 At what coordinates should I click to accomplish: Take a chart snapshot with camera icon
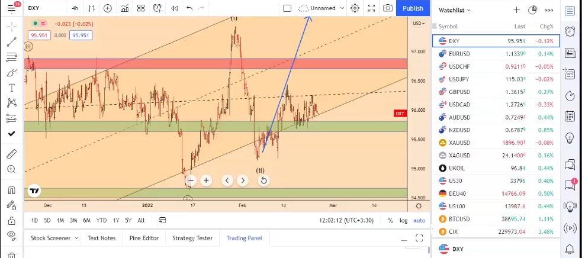387,8
